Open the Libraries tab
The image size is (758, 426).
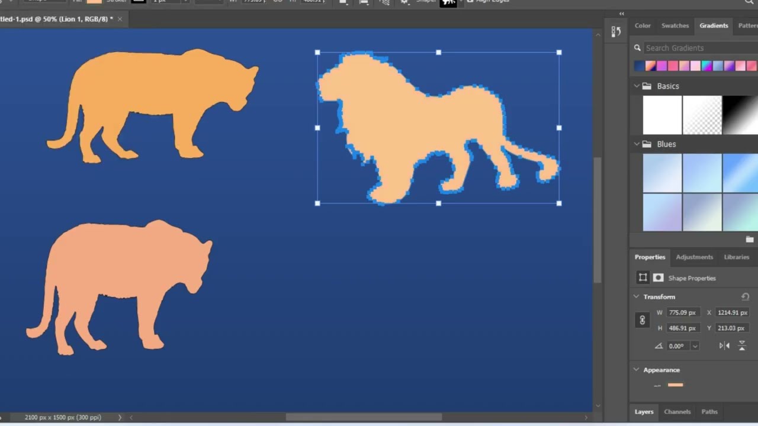[x=737, y=257]
